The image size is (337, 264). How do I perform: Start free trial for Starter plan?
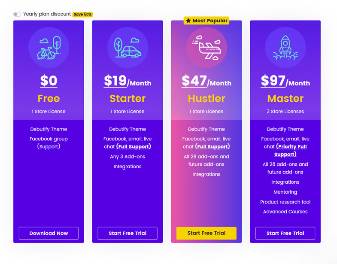point(128,233)
